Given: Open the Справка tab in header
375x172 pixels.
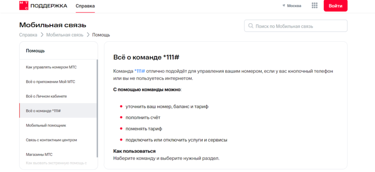Looking at the screenshot, I should click(85, 6).
